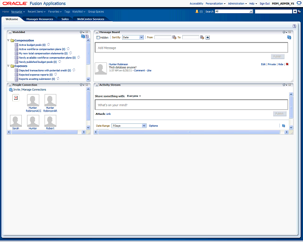Run the global search arrow button
Screen dimensions: 303x242
click(294, 11)
